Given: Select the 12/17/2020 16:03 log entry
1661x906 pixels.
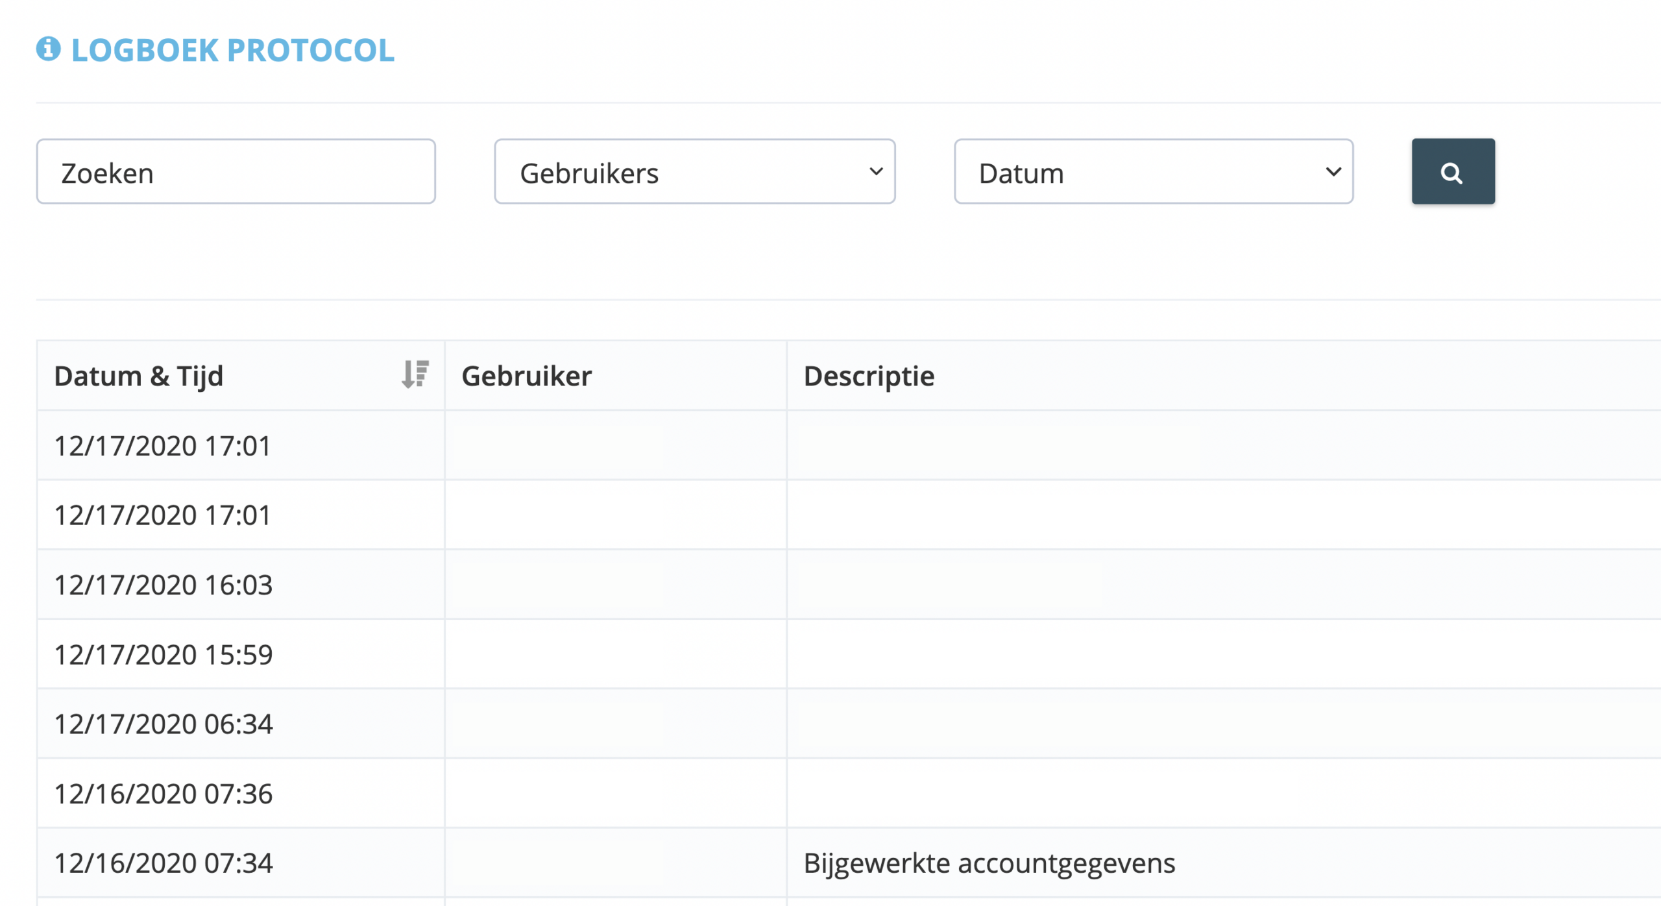Looking at the screenshot, I should (x=849, y=585).
